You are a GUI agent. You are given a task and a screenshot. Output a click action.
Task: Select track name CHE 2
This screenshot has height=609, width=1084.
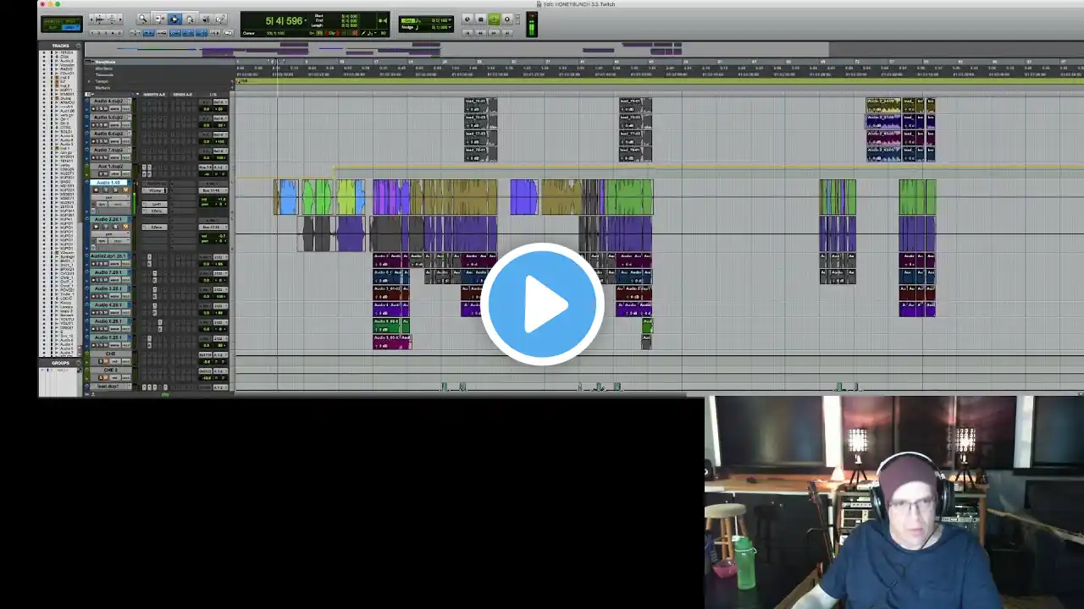pyautogui.click(x=110, y=370)
